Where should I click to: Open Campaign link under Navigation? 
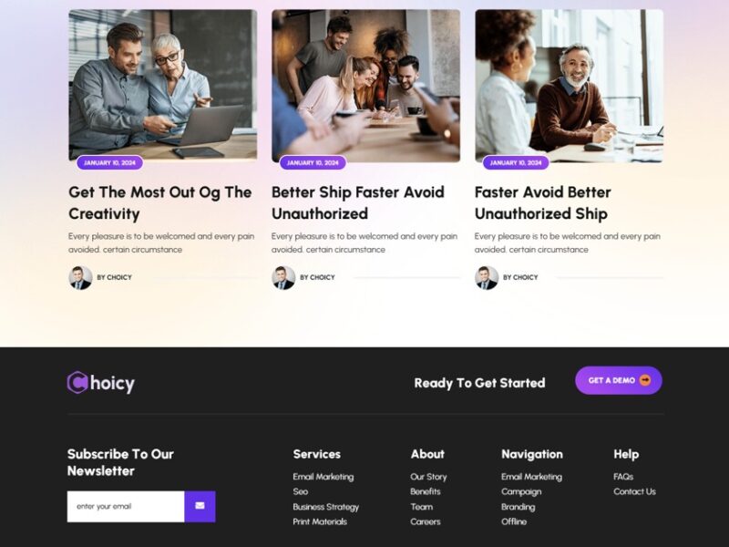coord(521,491)
